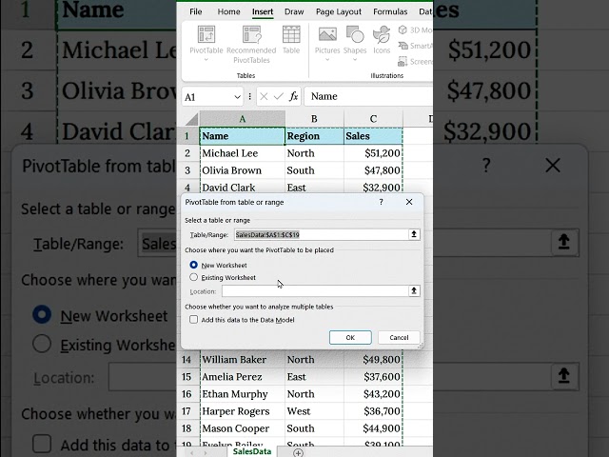Select cell containing Mason Cooper

(x=243, y=428)
